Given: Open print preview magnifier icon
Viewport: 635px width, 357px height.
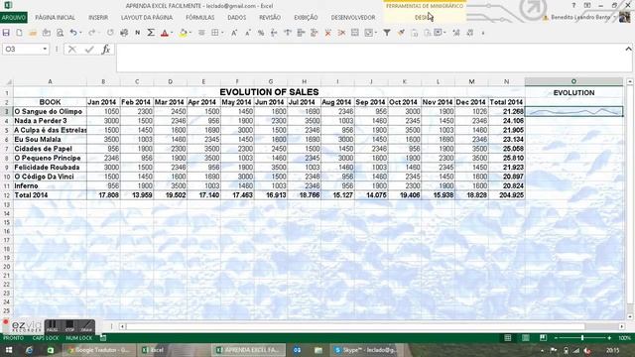Looking at the screenshot, I should click(x=60, y=33).
